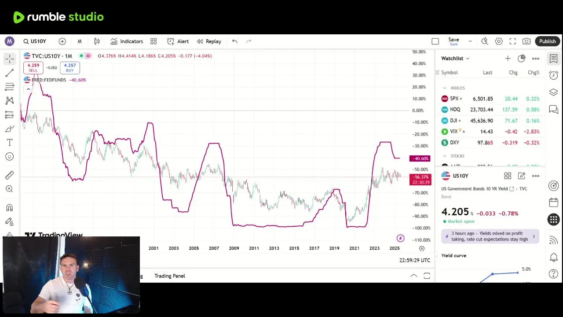Open chart settings hexagon icon
The height and width of the screenshot is (317, 563).
pyautogui.click(x=499, y=41)
